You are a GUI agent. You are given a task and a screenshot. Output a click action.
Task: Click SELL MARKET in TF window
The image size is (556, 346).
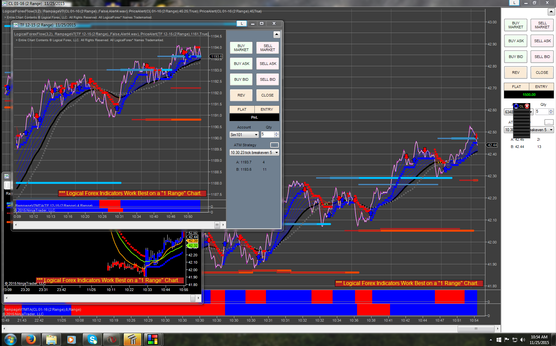[x=268, y=48]
